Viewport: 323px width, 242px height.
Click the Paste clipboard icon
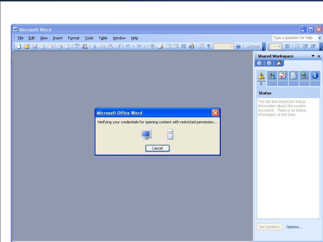110,46
